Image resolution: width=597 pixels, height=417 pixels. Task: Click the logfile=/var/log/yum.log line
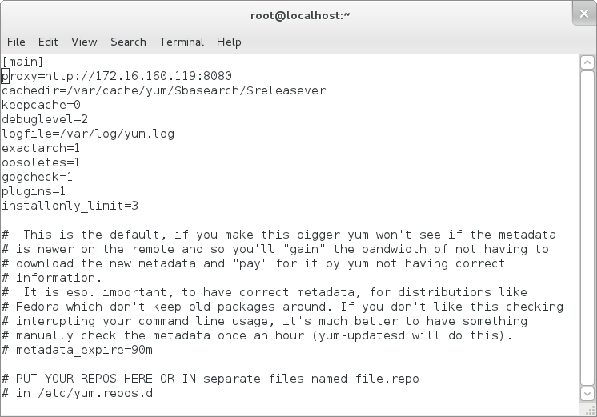(x=88, y=134)
